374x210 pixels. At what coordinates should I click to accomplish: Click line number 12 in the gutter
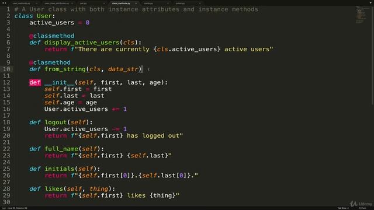[x=6, y=82]
